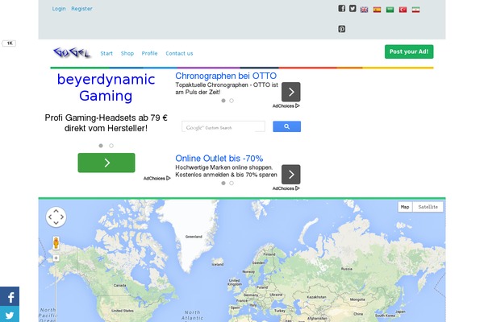Switch language with the UK flag
The height and width of the screenshot is (322, 484).
click(x=365, y=10)
